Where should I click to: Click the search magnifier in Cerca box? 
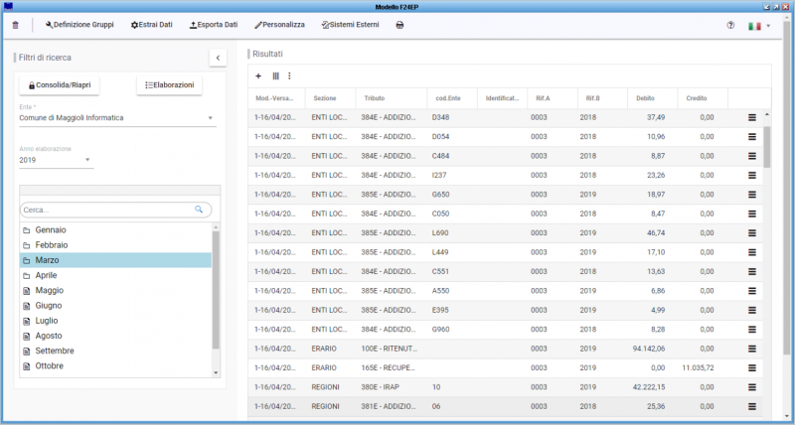(199, 210)
